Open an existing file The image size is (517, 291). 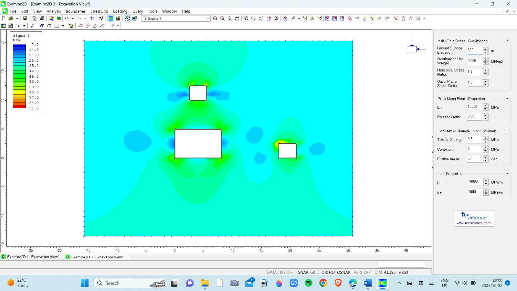(12, 18)
